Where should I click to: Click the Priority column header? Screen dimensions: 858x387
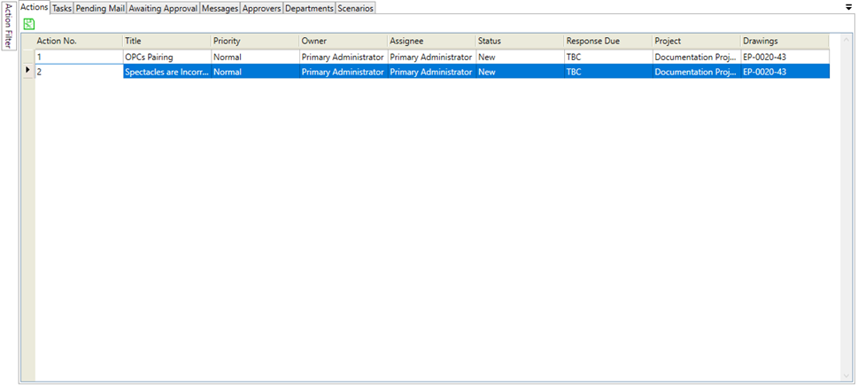click(x=255, y=41)
